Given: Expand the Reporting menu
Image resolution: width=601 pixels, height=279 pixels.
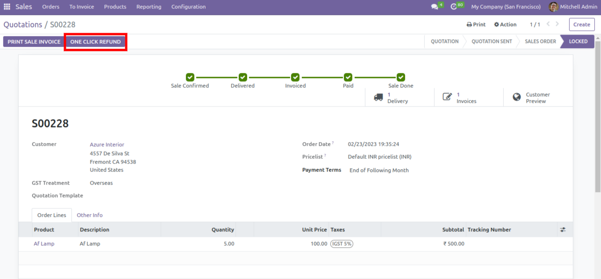Looking at the screenshot, I should tap(149, 7).
